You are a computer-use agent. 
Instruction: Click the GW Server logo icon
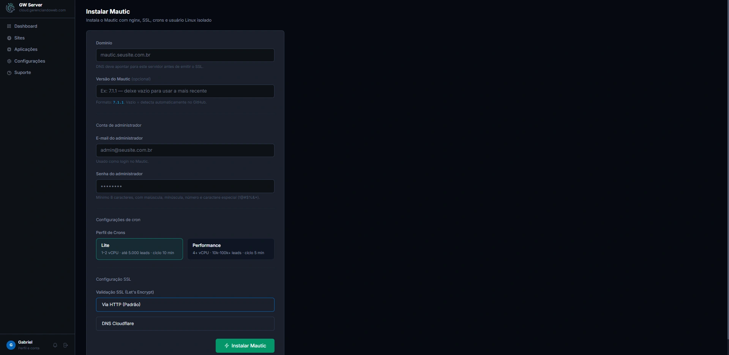tap(11, 8)
